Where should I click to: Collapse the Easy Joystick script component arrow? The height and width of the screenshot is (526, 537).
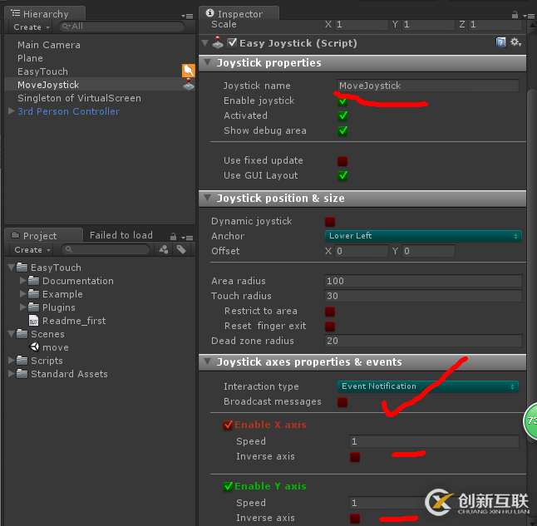click(x=204, y=43)
